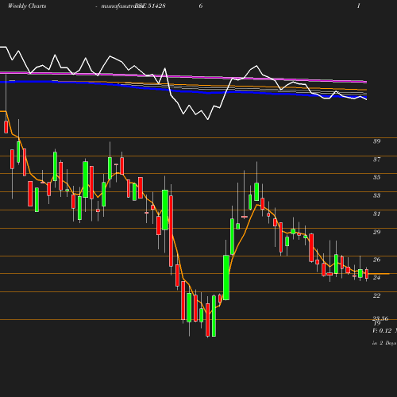The height and width of the screenshot is (397, 397).
Task: Select the price label 33
Action: pos(376,195)
